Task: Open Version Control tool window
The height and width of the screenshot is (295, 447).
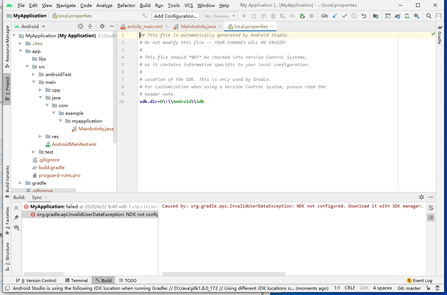Action: [36, 281]
